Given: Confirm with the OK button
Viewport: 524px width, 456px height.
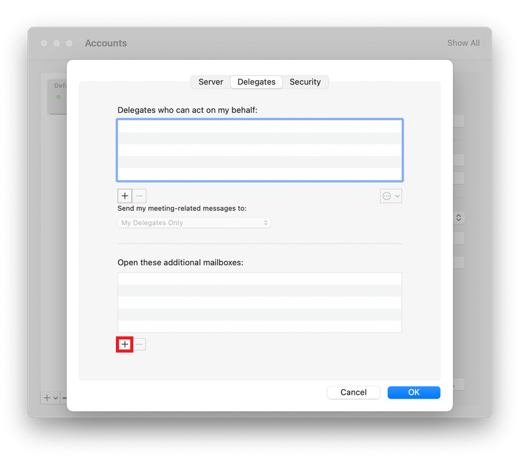Looking at the screenshot, I should 414,392.
